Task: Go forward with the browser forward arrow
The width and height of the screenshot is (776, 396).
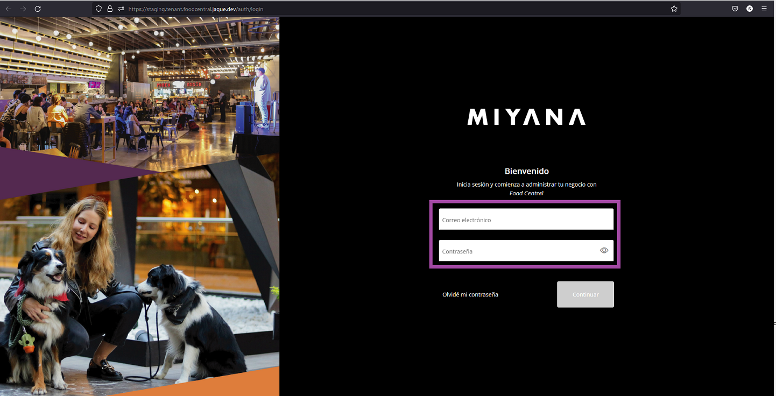Action: point(23,9)
